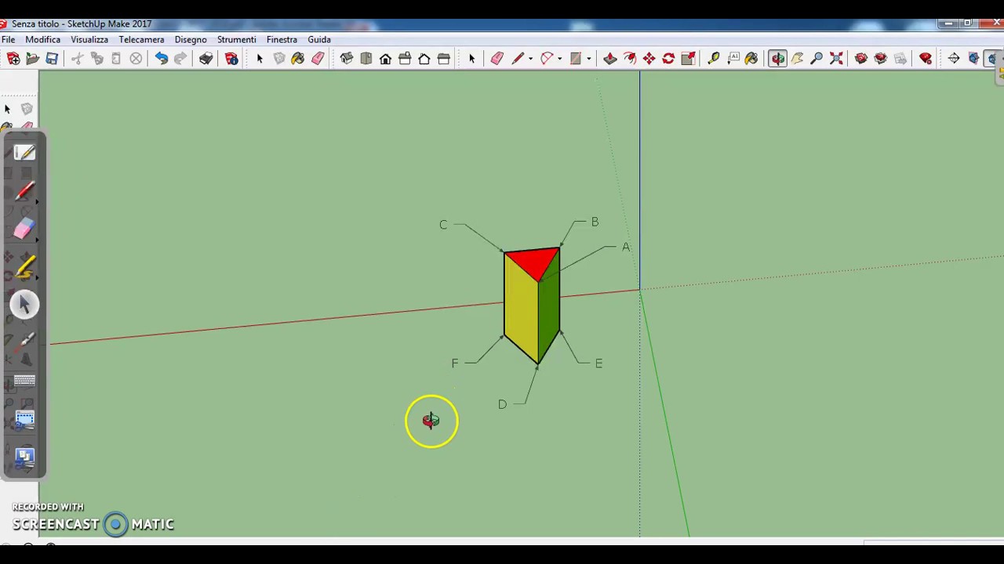The height and width of the screenshot is (564, 1004).
Task: Select the Line pencil tool
Action: (x=518, y=59)
